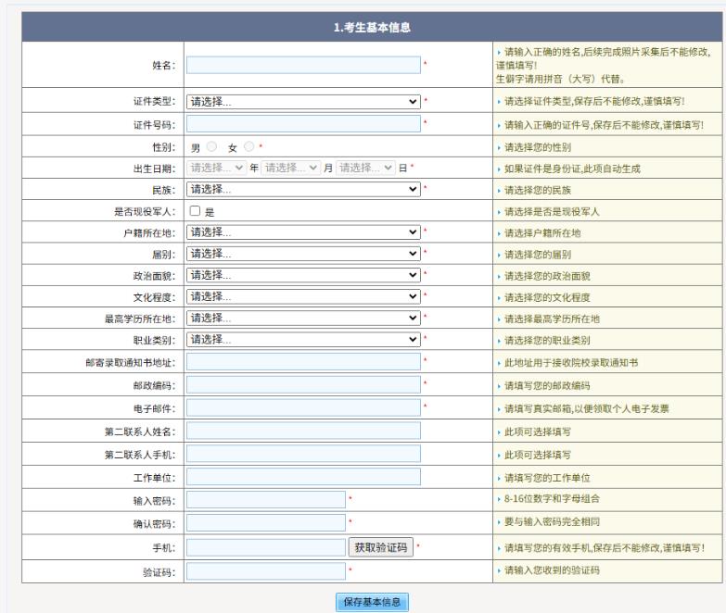726x613 pixels.
Task: Focus the 证件号码 text field
Action: (x=303, y=124)
